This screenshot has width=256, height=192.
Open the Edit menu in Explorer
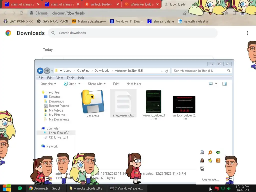(x=50, y=78)
